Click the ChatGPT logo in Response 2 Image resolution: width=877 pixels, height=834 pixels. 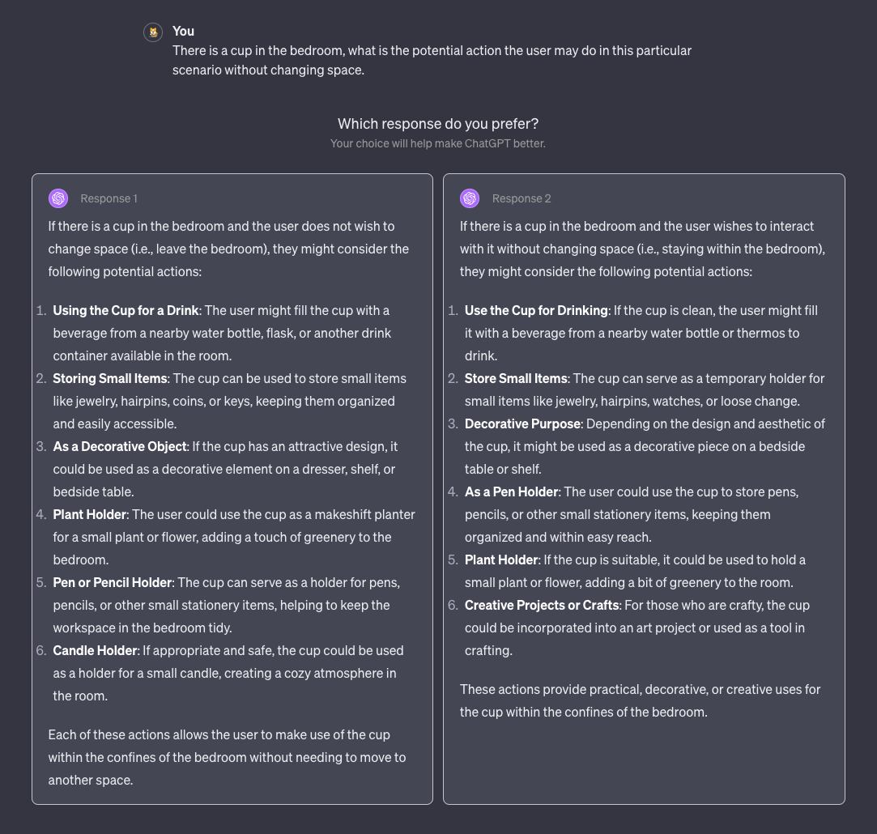[x=470, y=198]
